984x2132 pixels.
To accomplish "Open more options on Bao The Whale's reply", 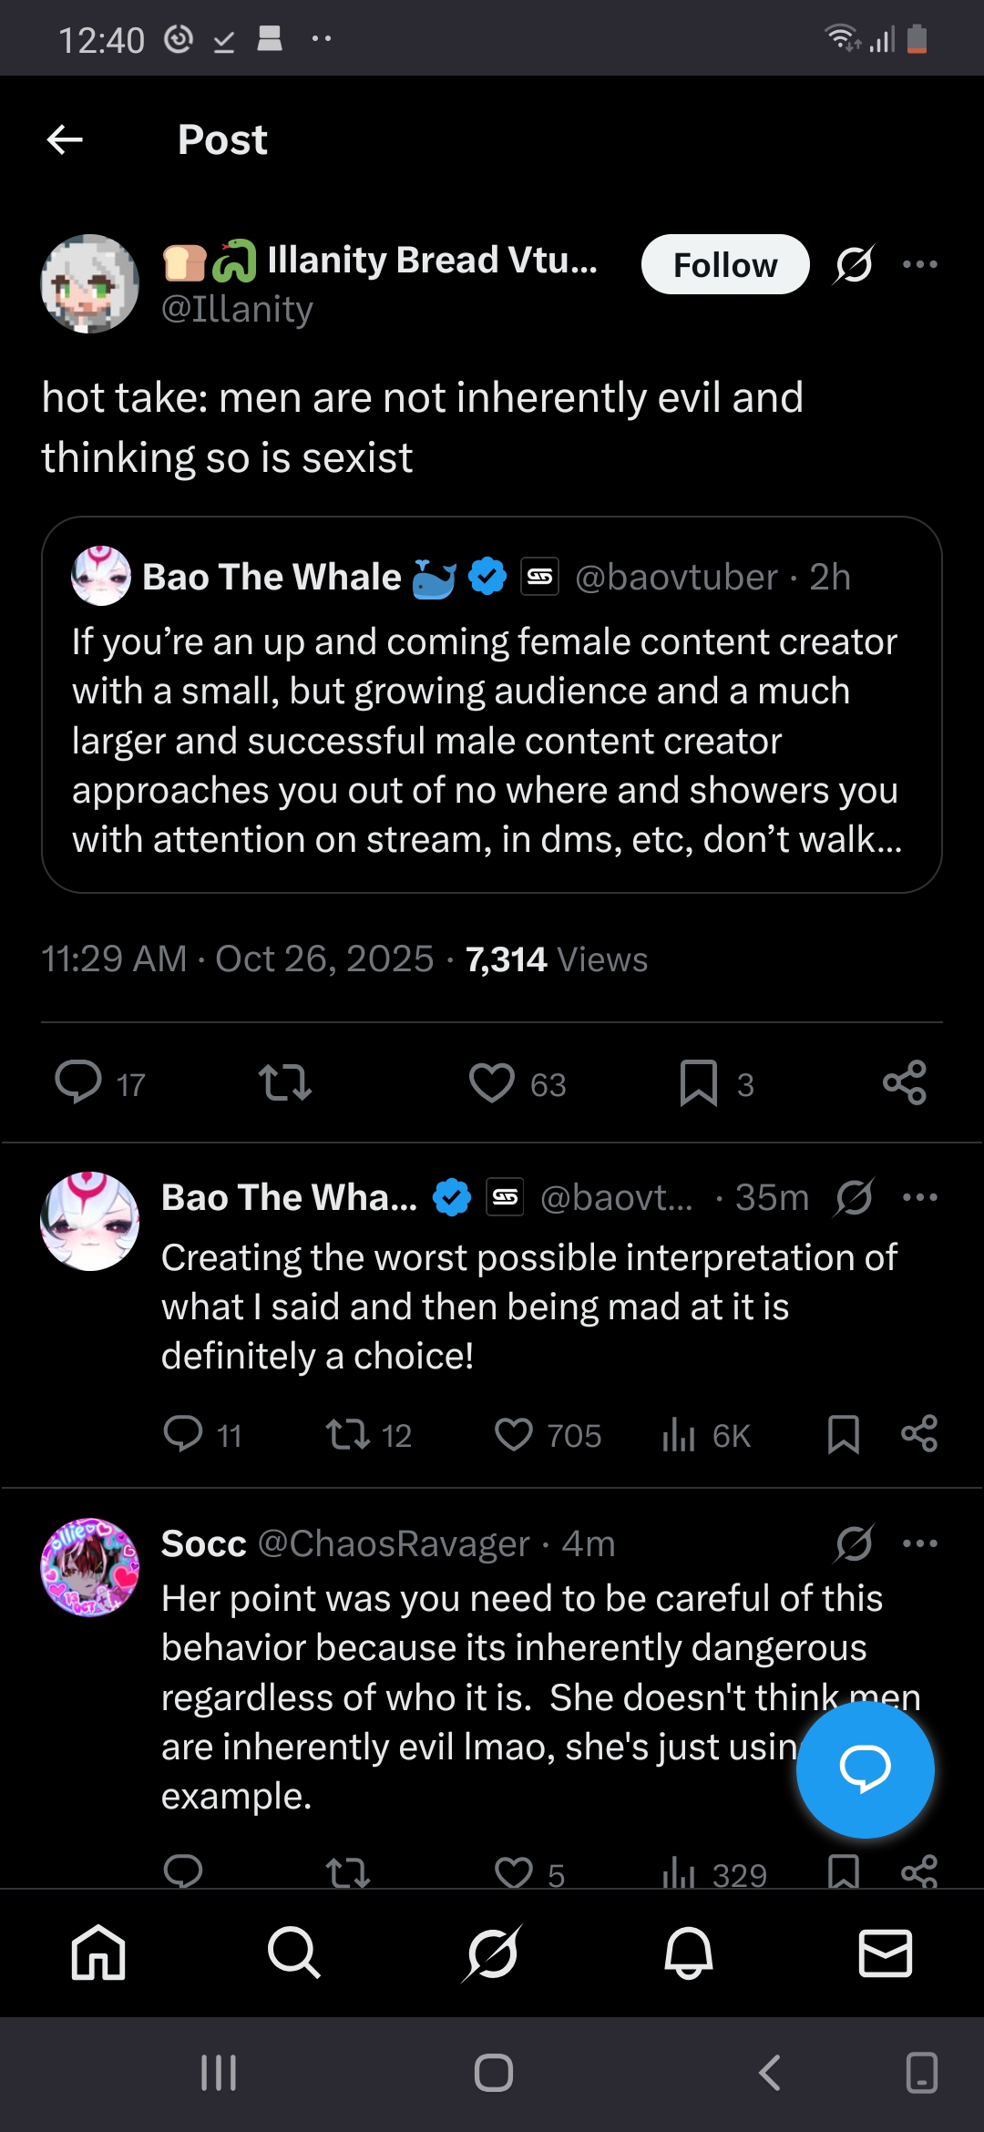I will (919, 1197).
